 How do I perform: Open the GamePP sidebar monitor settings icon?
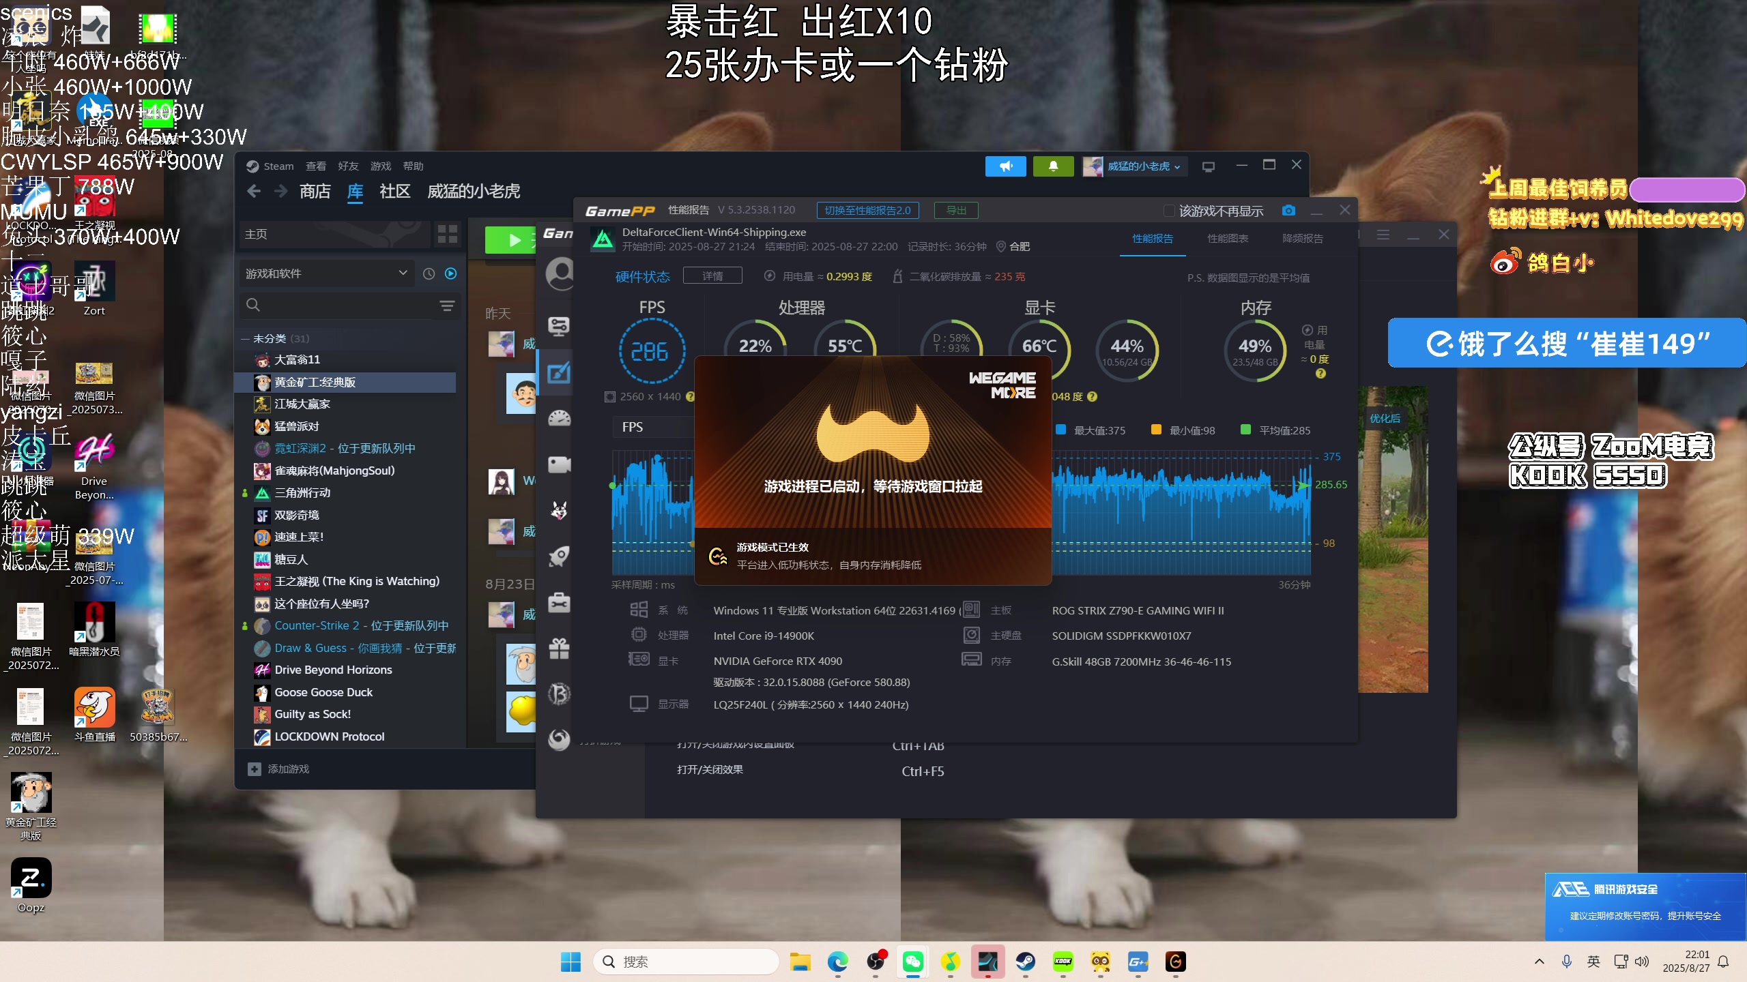coord(559,327)
